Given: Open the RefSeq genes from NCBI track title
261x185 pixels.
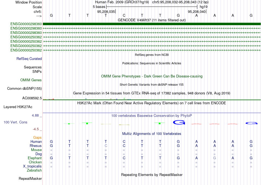Looking at the screenshot, I should (152, 55).
